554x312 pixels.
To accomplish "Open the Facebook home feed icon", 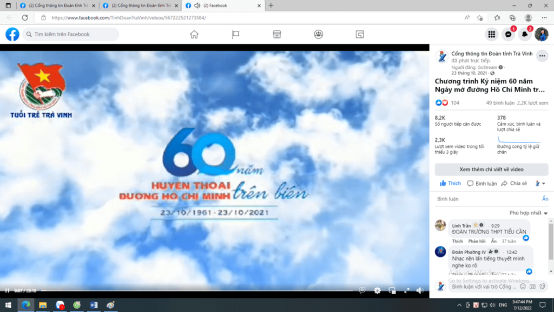I will coord(194,34).
